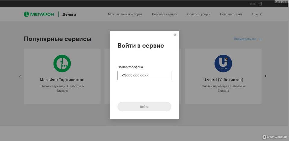Click the login arrow icon in top bar

[260, 4]
